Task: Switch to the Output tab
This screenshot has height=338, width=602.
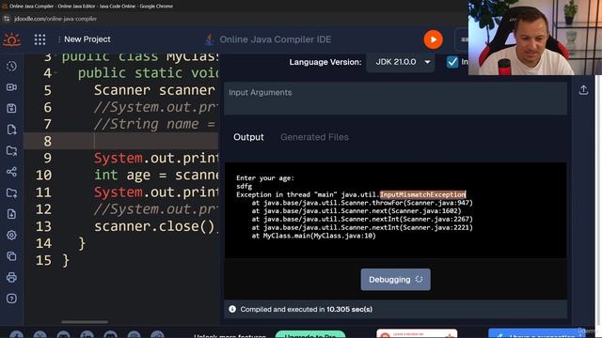Action: (248, 137)
